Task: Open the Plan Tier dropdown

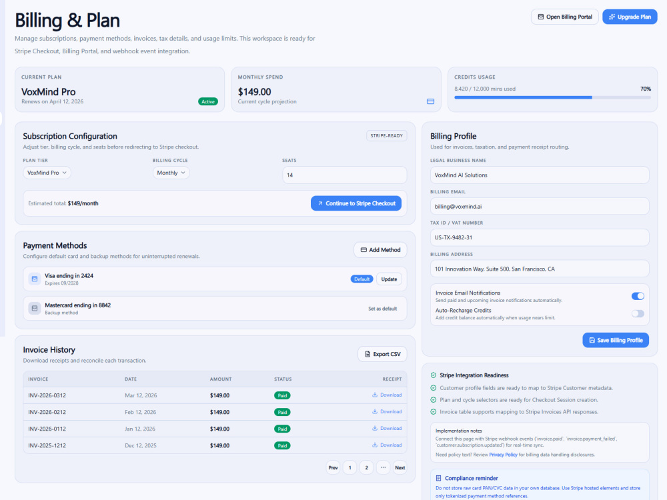Action: click(47, 173)
